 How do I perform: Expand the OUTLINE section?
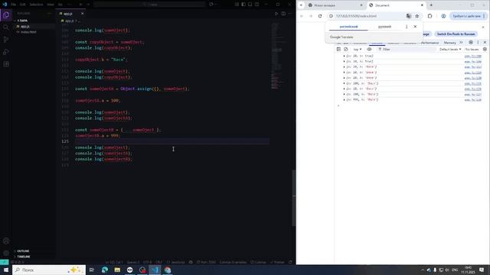[23, 251]
